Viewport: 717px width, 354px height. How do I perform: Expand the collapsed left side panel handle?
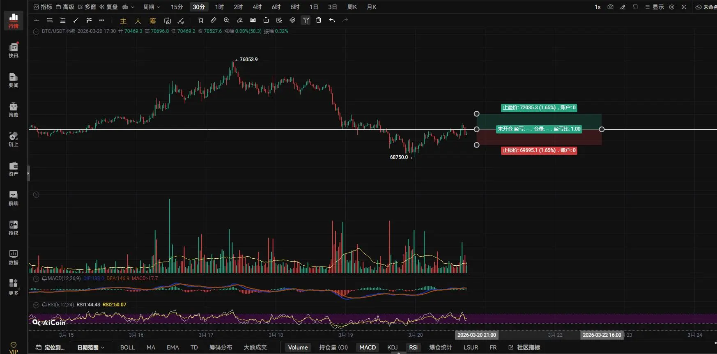[28, 173]
